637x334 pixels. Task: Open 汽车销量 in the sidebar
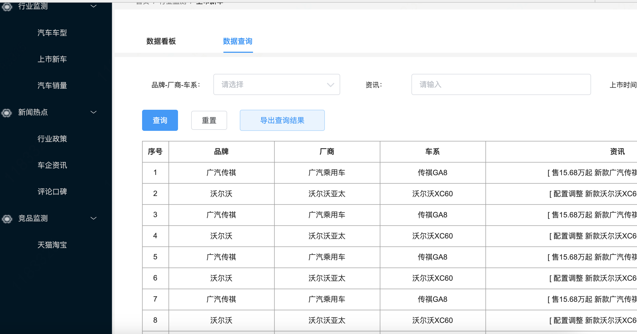point(52,85)
